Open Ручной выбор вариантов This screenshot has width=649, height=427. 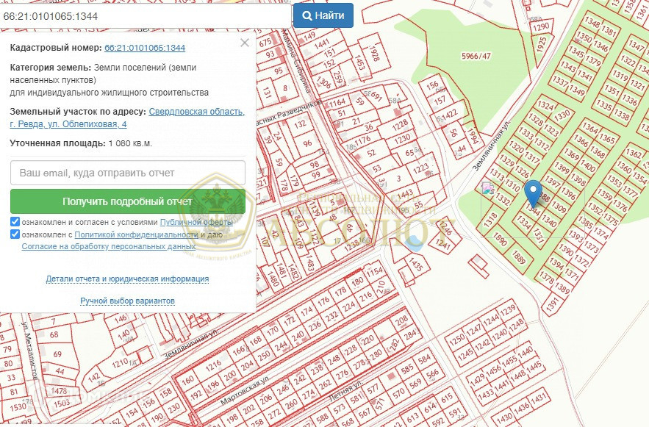pyautogui.click(x=127, y=301)
